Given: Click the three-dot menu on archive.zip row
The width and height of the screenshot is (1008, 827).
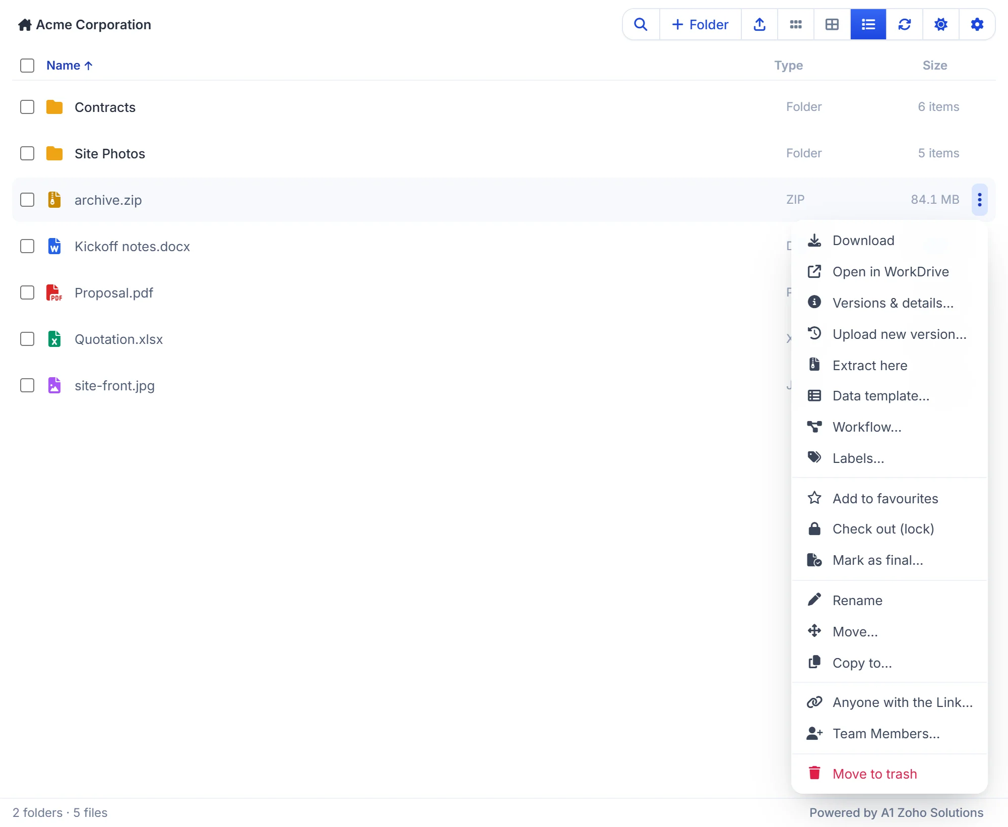Looking at the screenshot, I should click(980, 200).
